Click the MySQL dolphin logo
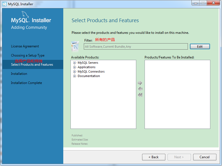The width and height of the screenshot is (222, 166). 26,15
